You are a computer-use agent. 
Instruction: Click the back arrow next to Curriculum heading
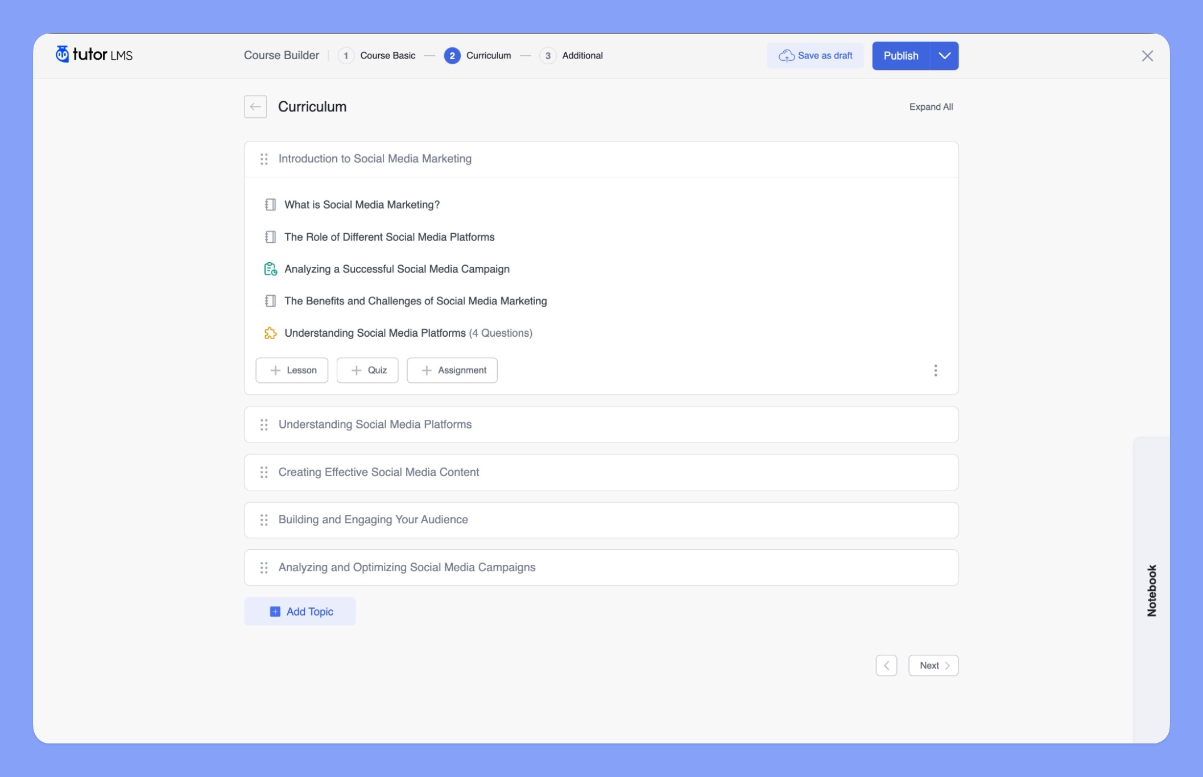tap(255, 106)
